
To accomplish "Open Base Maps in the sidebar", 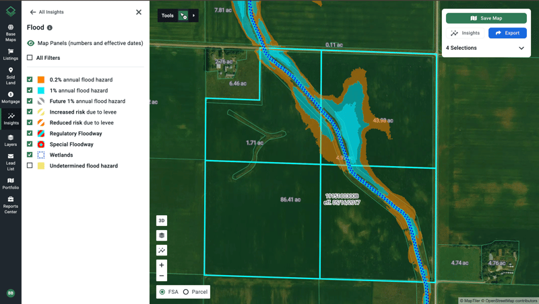I will coord(11,32).
